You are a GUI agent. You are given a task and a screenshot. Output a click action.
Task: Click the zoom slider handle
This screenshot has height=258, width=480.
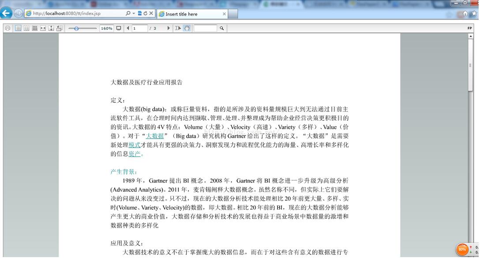coord(76,29)
